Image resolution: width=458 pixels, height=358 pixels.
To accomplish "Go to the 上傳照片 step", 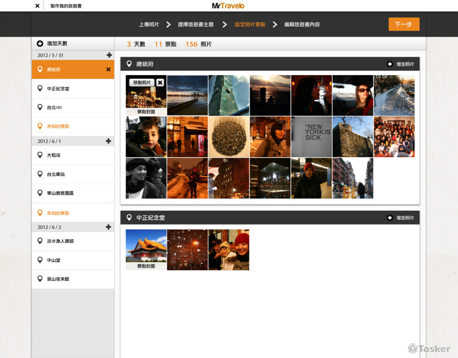I will pyautogui.click(x=149, y=24).
